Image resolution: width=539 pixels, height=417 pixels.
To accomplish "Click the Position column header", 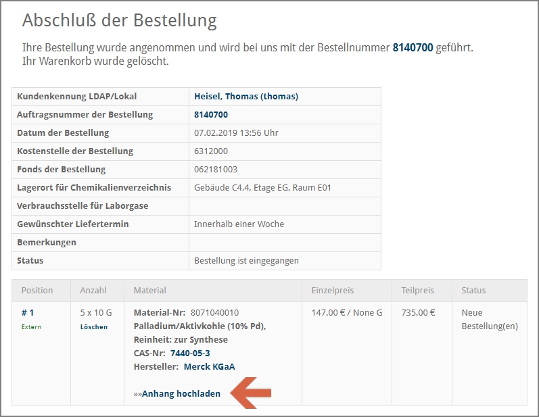I will 37,291.
